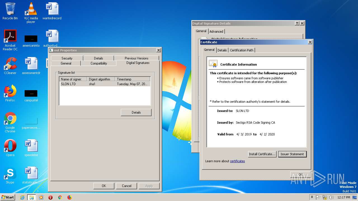
Task: Open the Certification Path tab
Action: pos(242,50)
